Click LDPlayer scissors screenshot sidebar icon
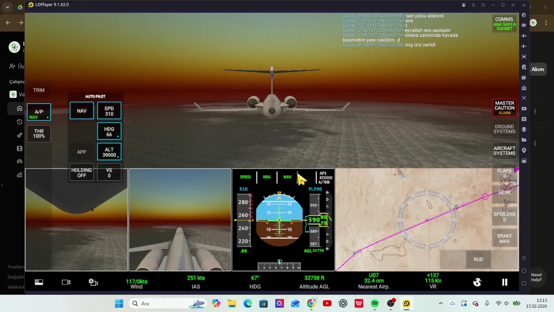This screenshot has width=554, height=312. 524,98
